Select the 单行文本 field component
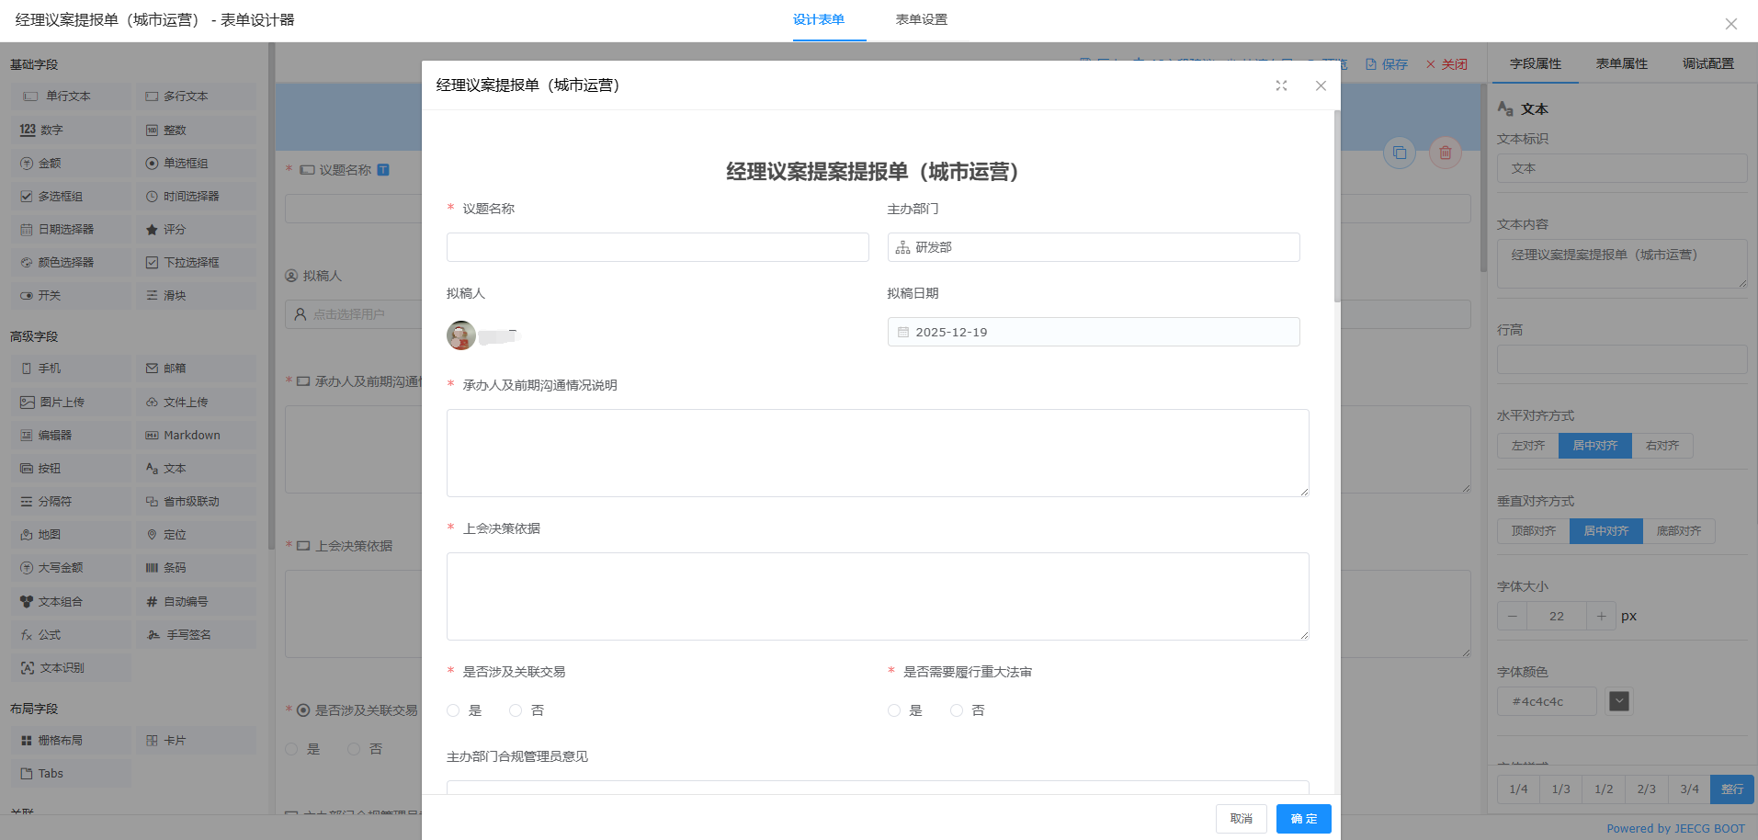Viewport: 1758px width, 840px height. (72, 96)
